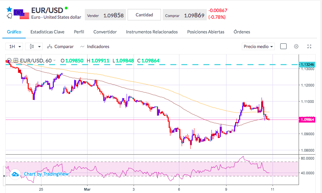This screenshot has height=193, width=322.
Task: Toggle the square checkbox next to Precio medio
Action: (283, 46)
